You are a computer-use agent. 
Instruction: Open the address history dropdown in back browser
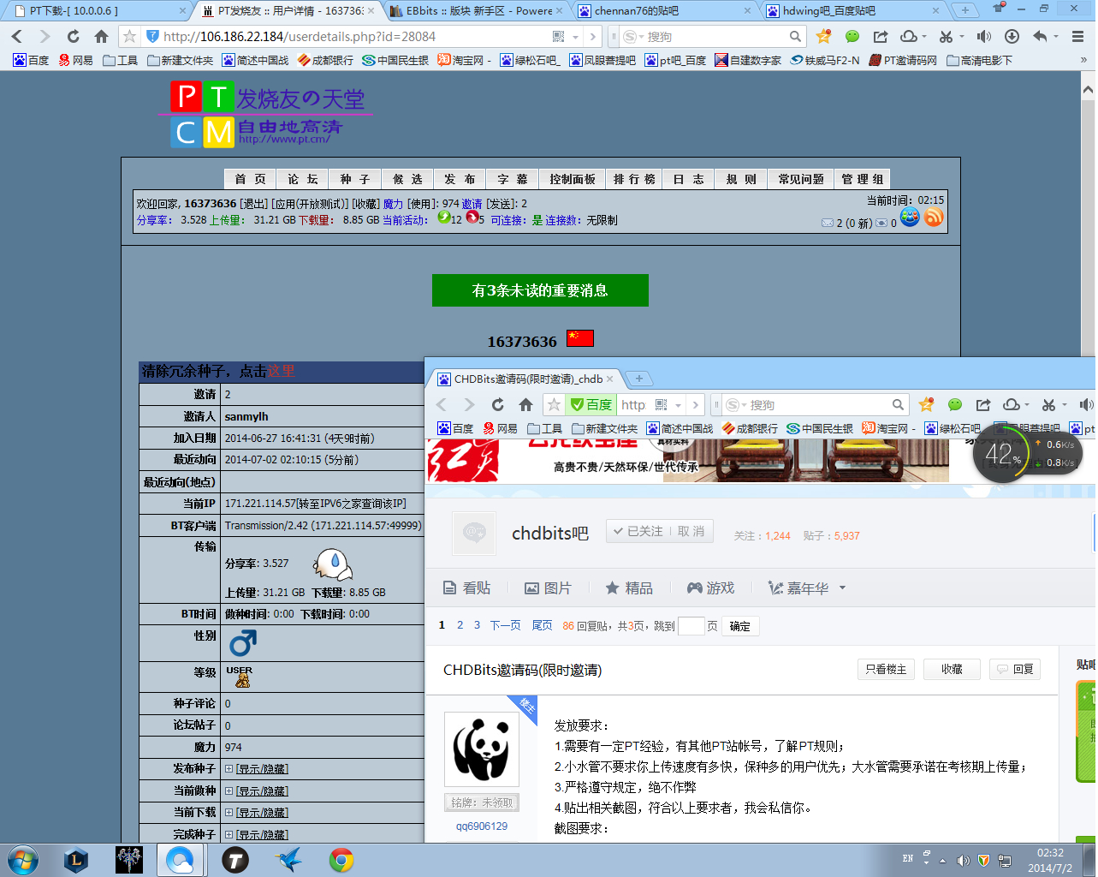click(x=575, y=37)
